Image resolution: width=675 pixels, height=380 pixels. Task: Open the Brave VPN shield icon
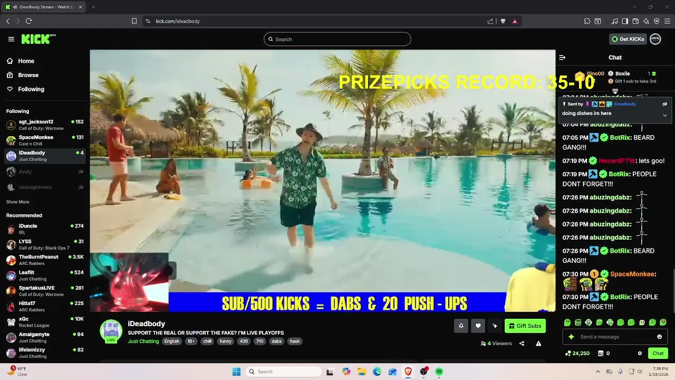(657, 21)
